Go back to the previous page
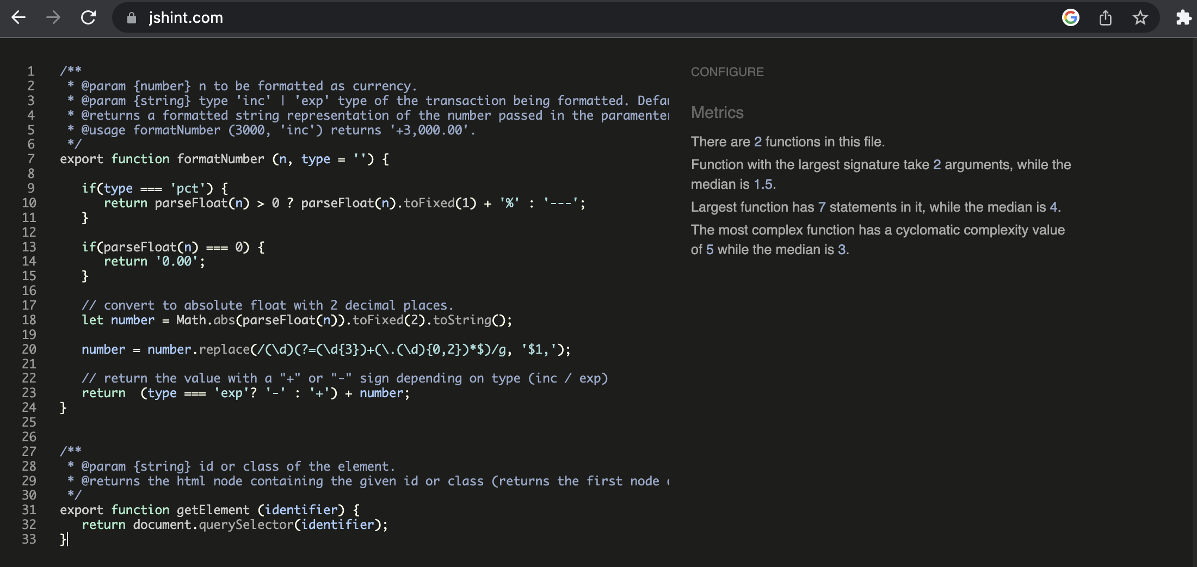The width and height of the screenshot is (1197, 567). tap(18, 18)
